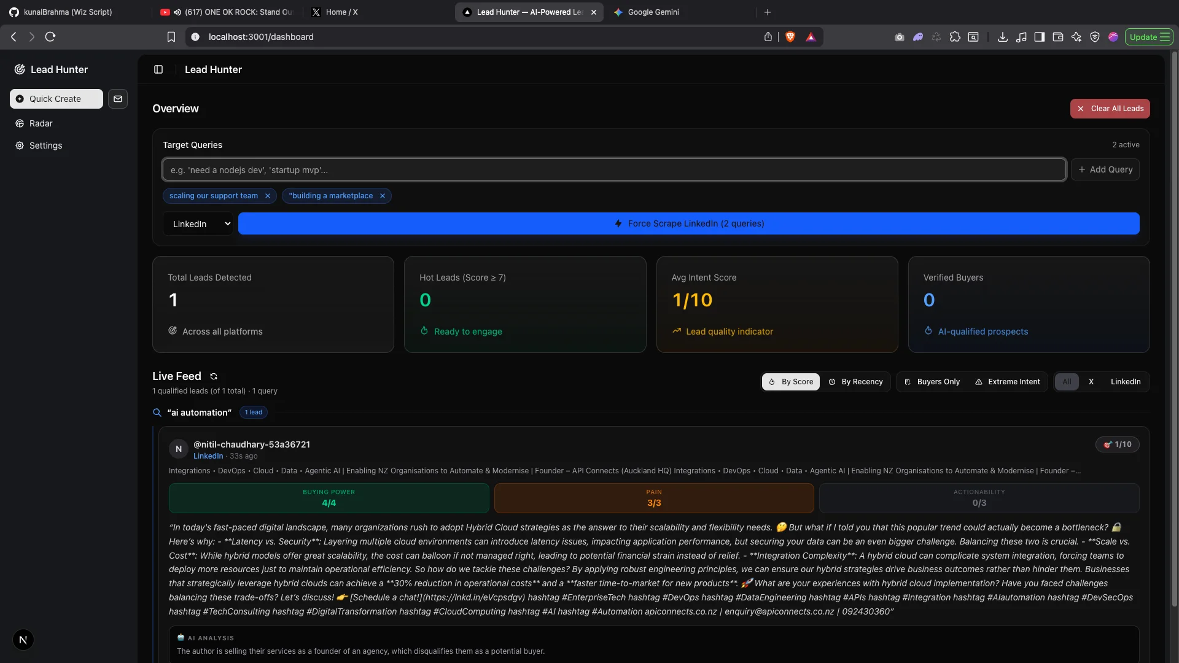Toggle the Extreme Intent filter

click(x=1008, y=382)
